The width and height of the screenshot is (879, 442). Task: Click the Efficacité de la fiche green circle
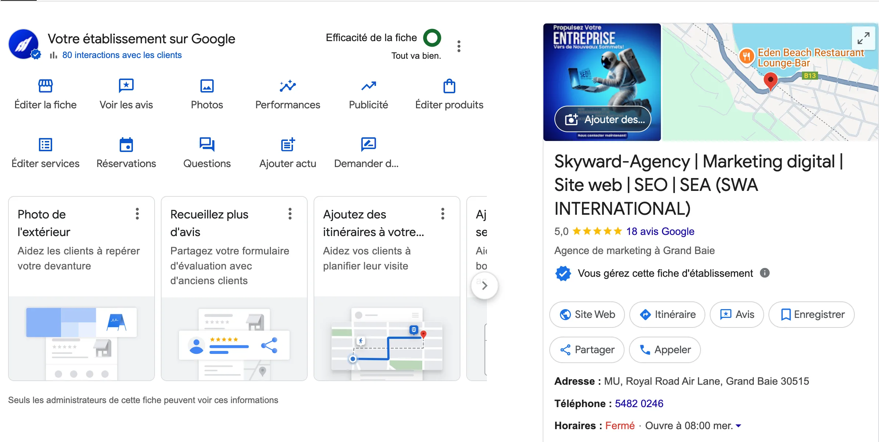[432, 38]
